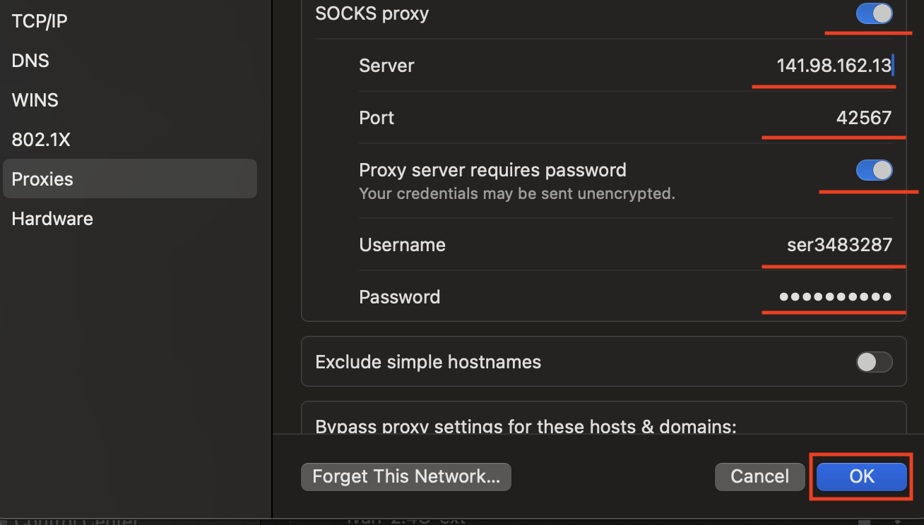Click the SOCKS proxy label text

tap(372, 13)
